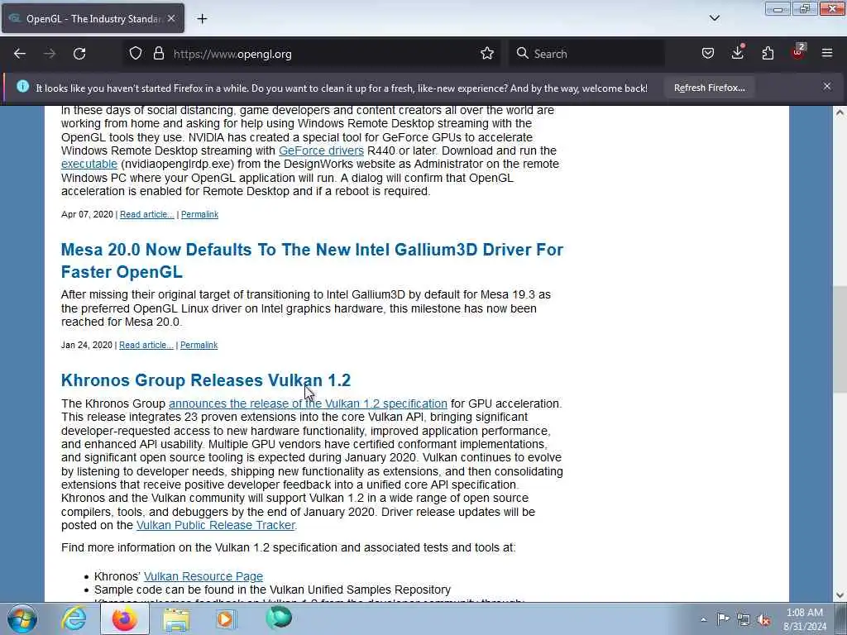
Task: Follow the Vulkan 1.2 specification announcement link
Action: tap(308, 403)
